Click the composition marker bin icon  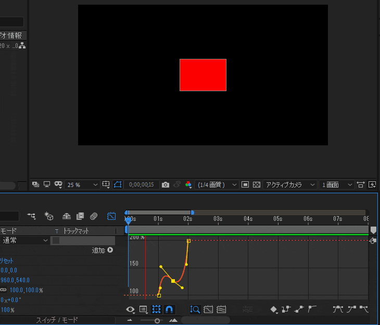373,230
